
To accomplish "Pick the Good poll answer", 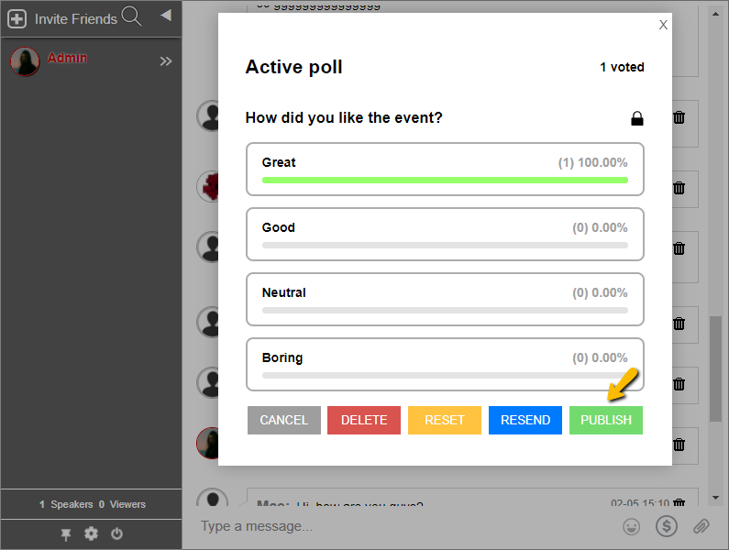I will (445, 234).
